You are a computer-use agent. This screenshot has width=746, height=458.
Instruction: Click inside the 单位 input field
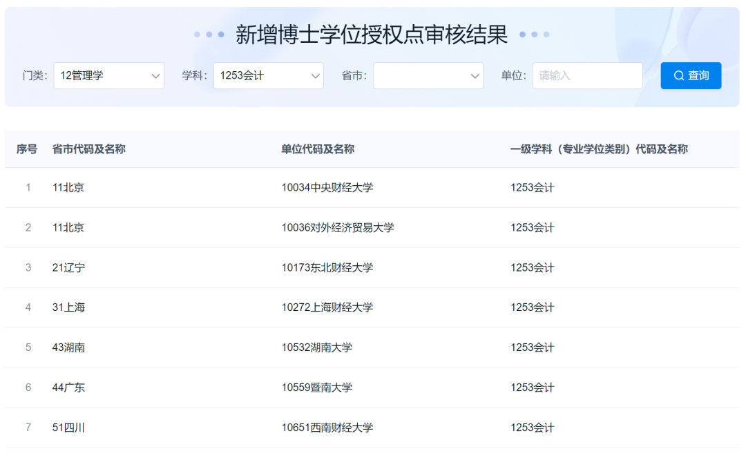tap(587, 76)
